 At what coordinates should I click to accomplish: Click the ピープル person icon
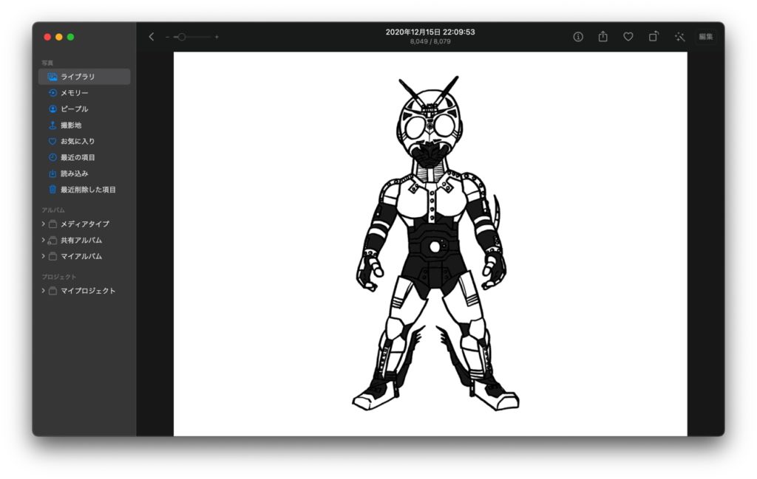tap(52, 109)
